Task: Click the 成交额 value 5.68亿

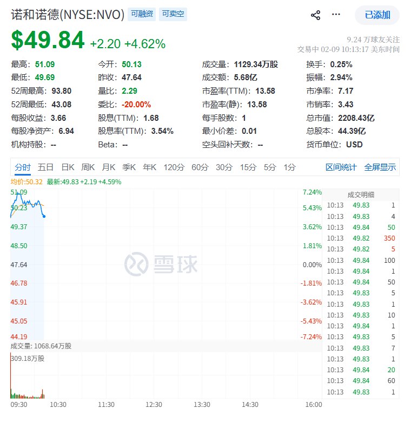Action: pyautogui.click(x=246, y=77)
